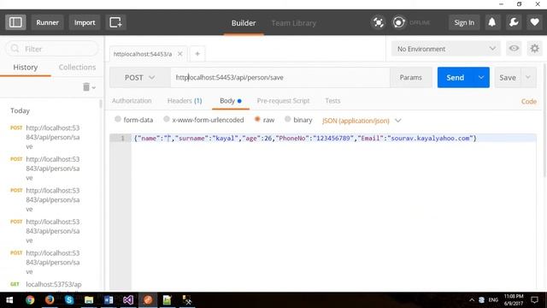Image resolution: width=547 pixels, height=308 pixels.
Task: Open the Authorization request tab
Action: click(x=132, y=101)
